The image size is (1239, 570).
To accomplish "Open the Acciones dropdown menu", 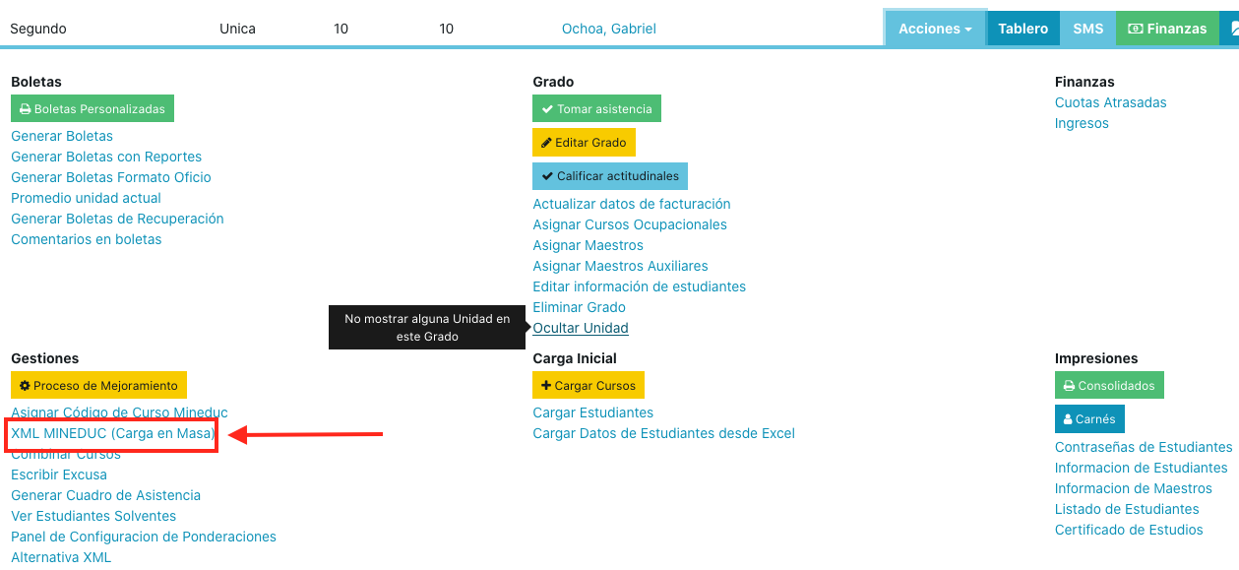I will pyautogui.click(x=935, y=29).
